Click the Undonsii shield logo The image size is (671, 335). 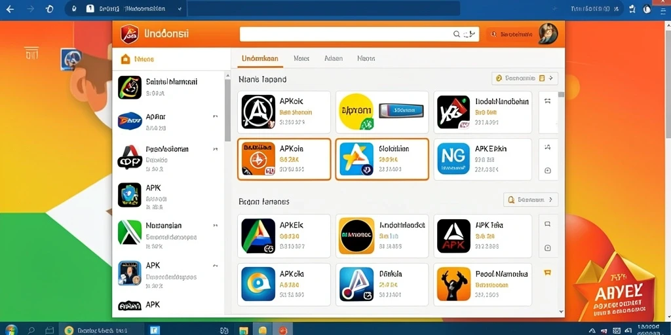pyautogui.click(x=129, y=34)
